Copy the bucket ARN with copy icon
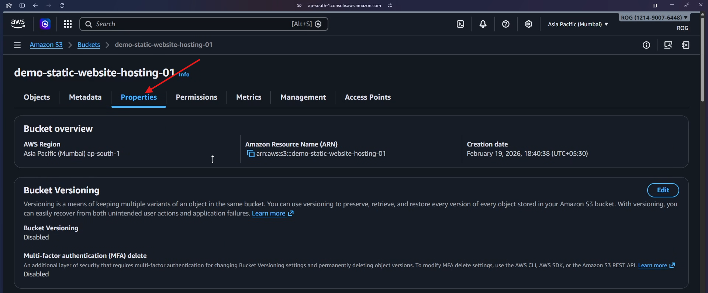Viewport: 708px width, 293px height. coord(251,154)
